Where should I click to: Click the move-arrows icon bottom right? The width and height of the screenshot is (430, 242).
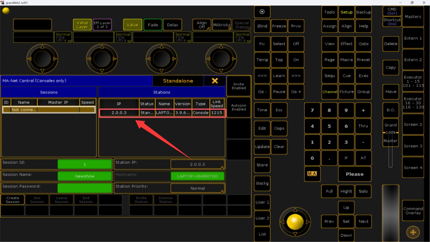pos(413,232)
